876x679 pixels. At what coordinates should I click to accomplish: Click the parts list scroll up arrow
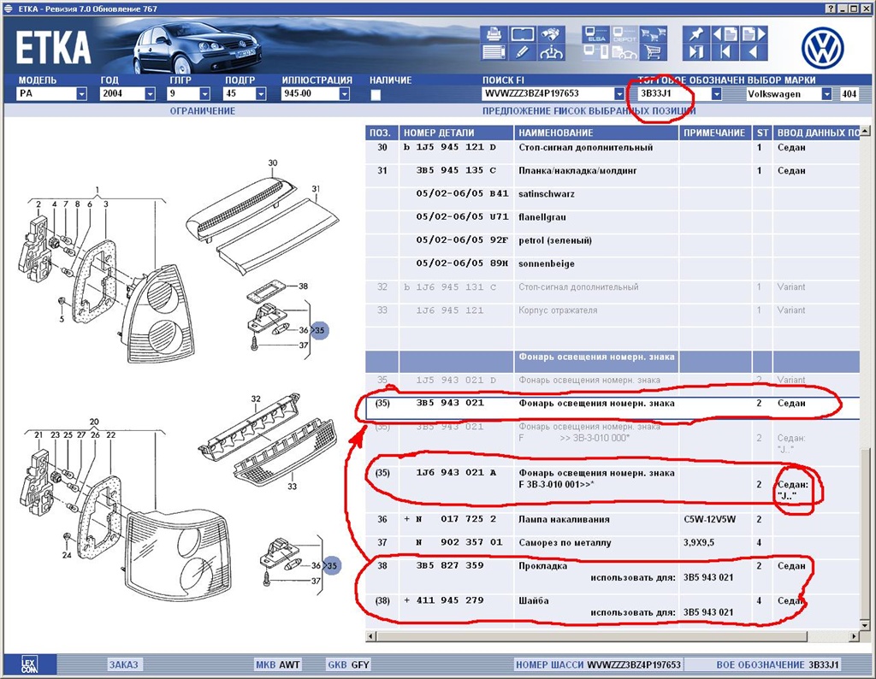pos(865,131)
